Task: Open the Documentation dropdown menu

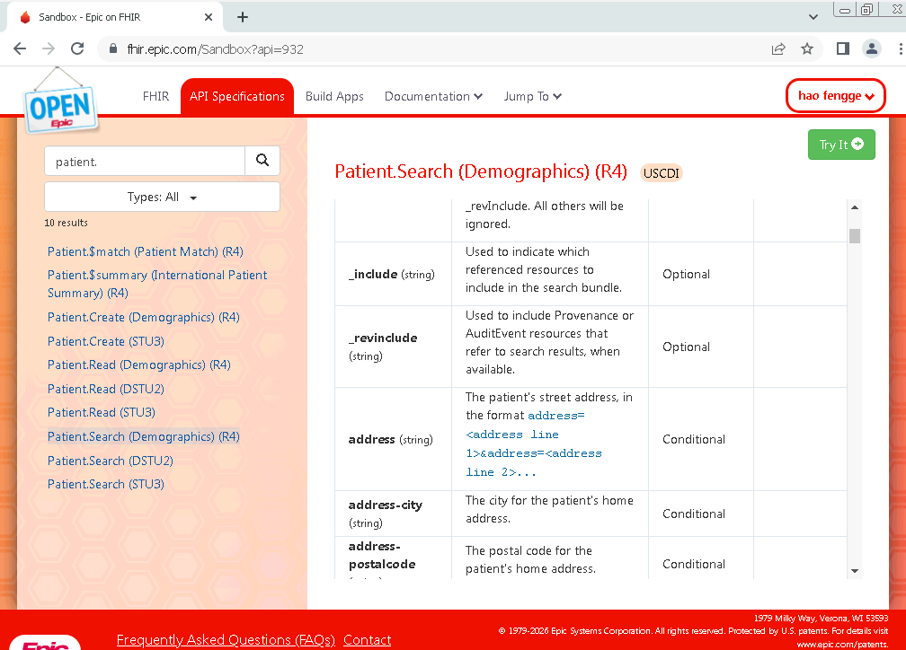Action: click(x=433, y=96)
